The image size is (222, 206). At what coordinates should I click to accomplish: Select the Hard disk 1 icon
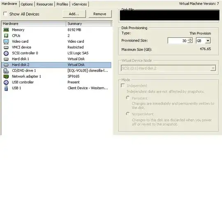(6, 59)
